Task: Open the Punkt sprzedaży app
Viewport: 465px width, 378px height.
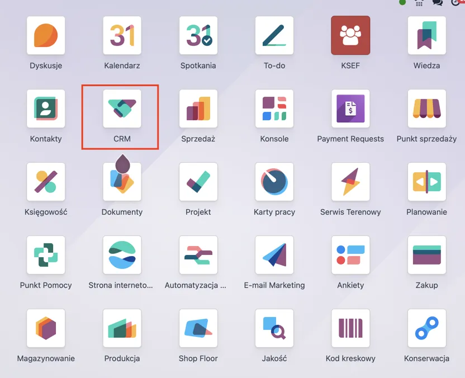Action: click(x=427, y=108)
